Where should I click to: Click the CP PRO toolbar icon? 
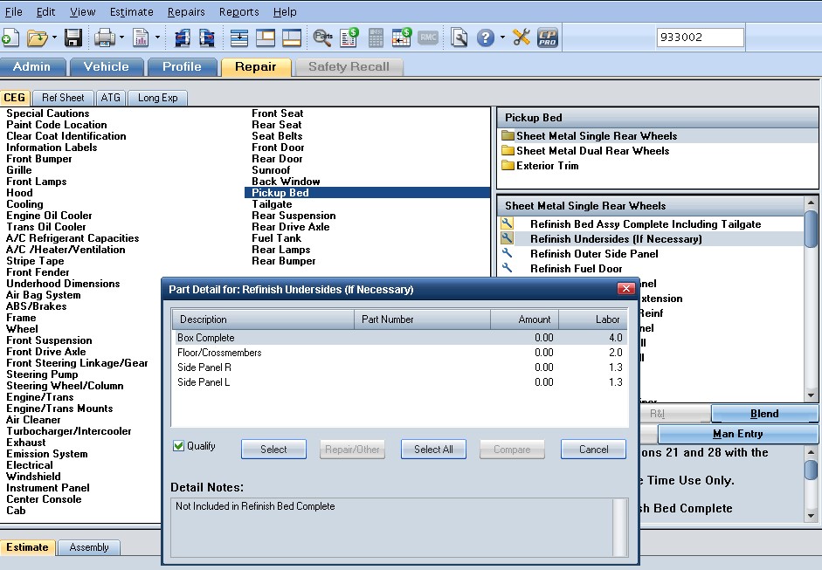[x=548, y=38]
